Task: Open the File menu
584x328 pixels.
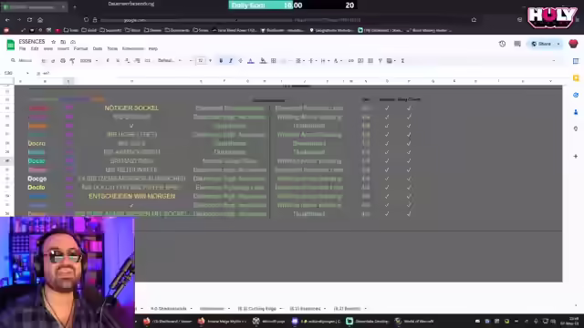Action: pyautogui.click(x=22, y=48)
